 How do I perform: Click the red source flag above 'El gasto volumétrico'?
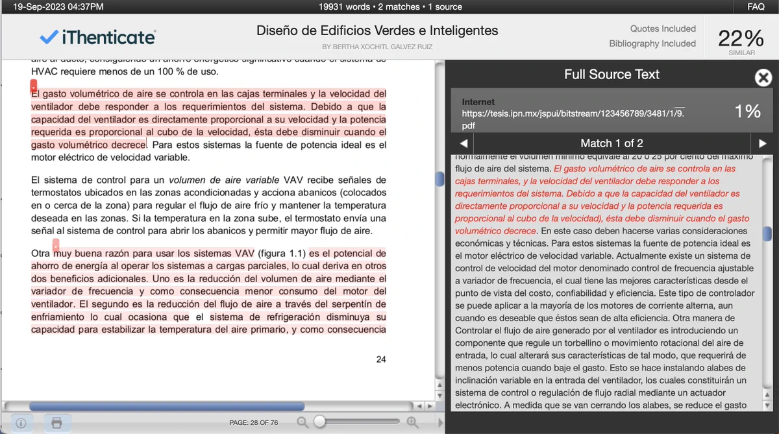pyautogui.click(x=34, y=86)
